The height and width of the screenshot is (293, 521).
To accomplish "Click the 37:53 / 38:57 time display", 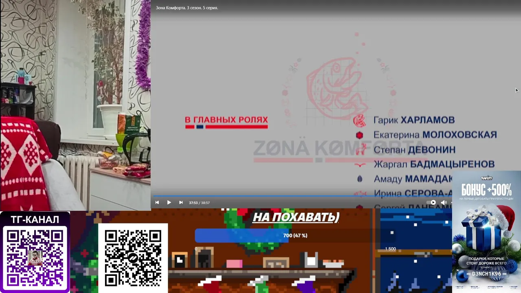I will point(199,203).
